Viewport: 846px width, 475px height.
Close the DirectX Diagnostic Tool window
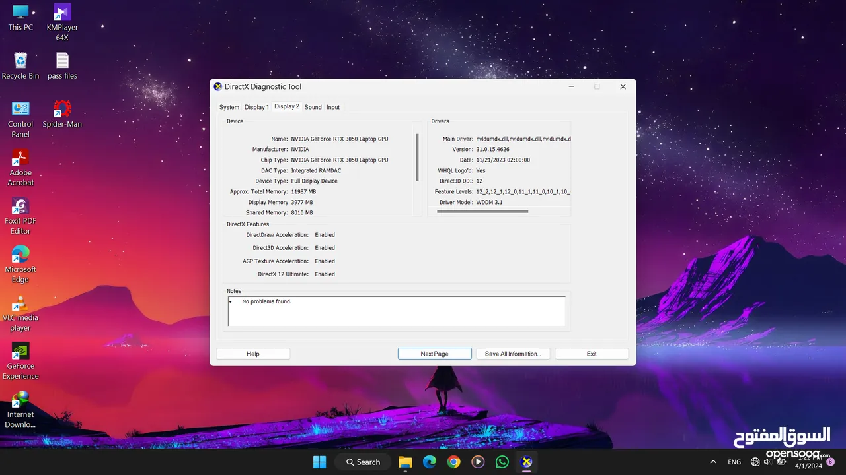coord(623,86)
